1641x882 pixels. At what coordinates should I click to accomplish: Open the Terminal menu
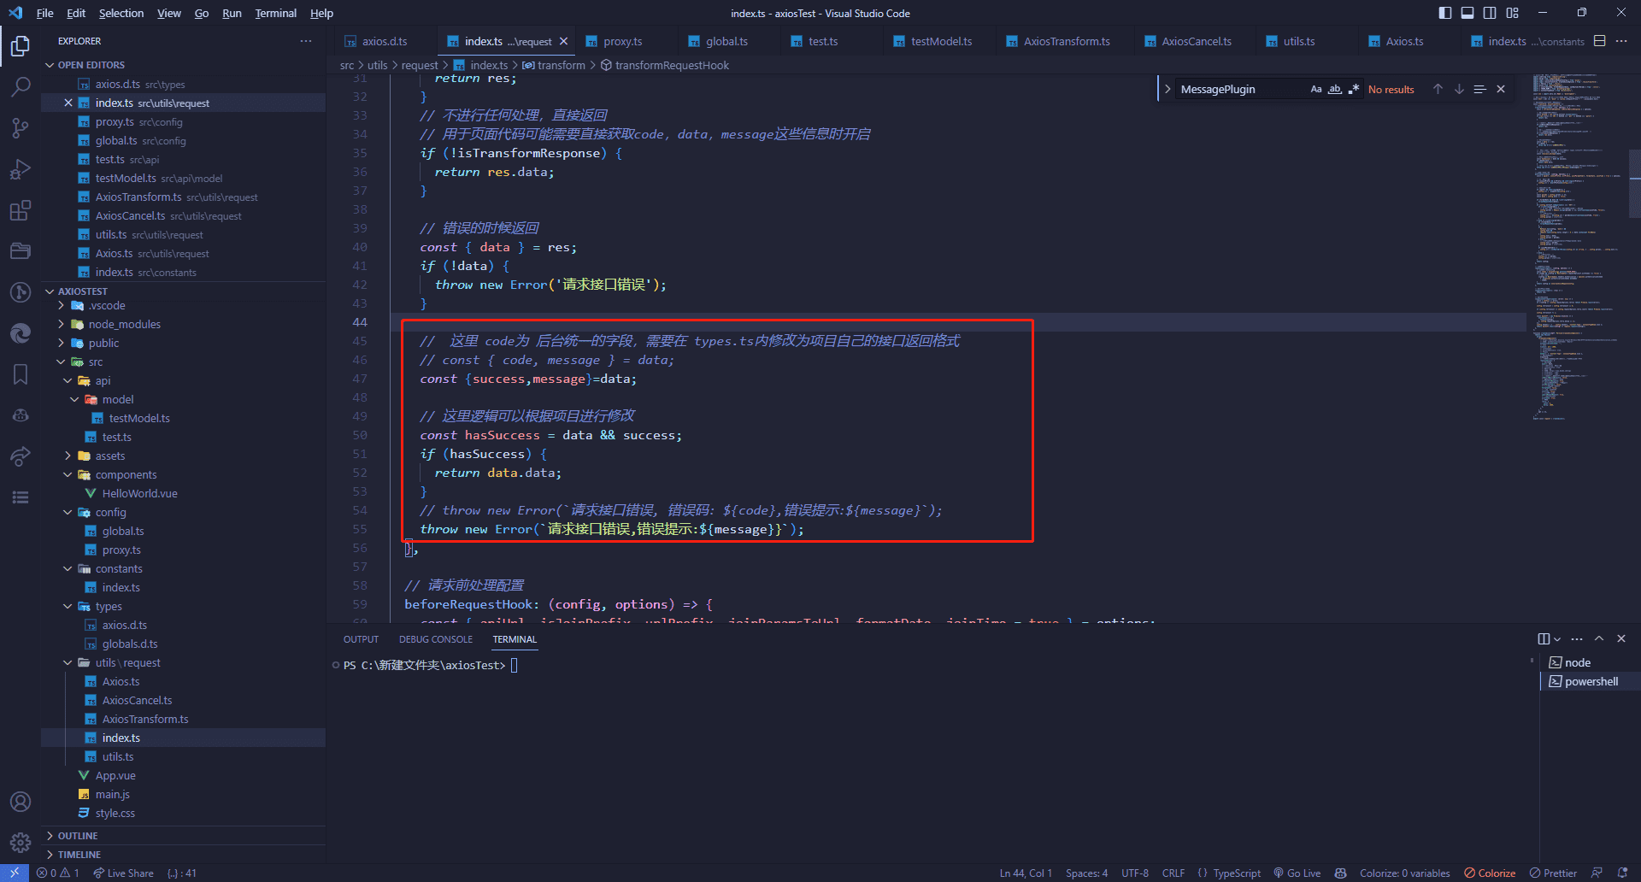tap(275, 13)
